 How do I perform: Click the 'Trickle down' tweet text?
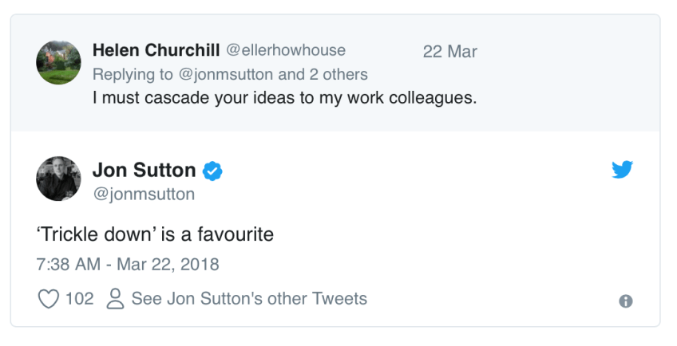tap(156, 234)
